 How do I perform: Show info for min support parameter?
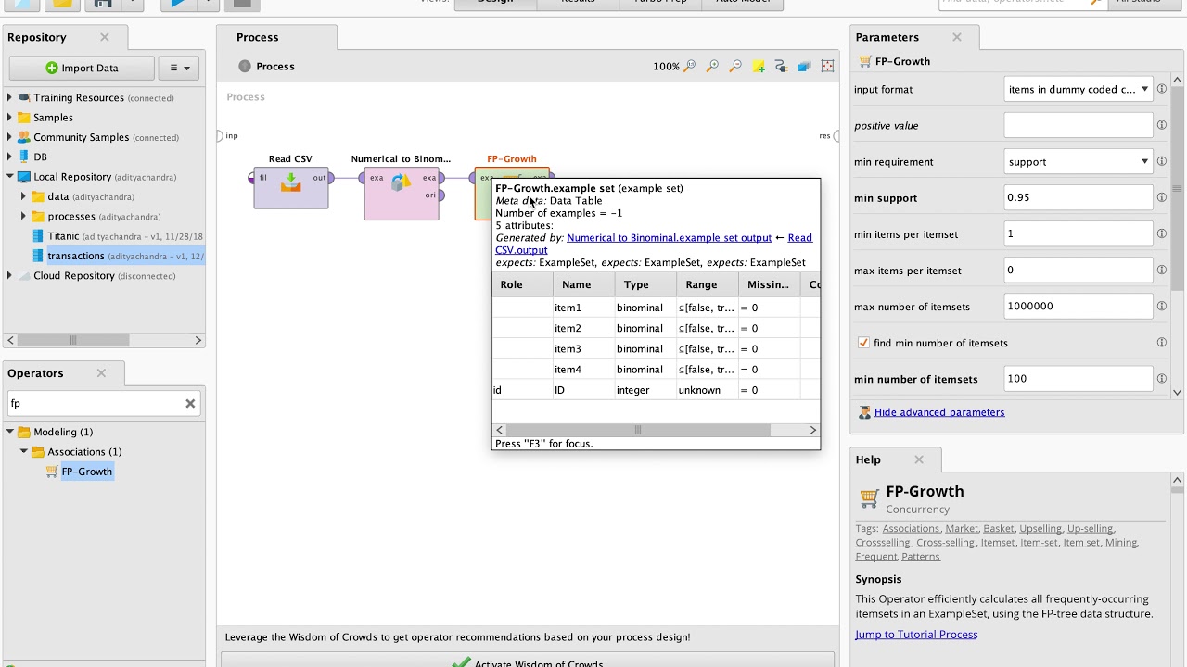tap(1161, 197)
